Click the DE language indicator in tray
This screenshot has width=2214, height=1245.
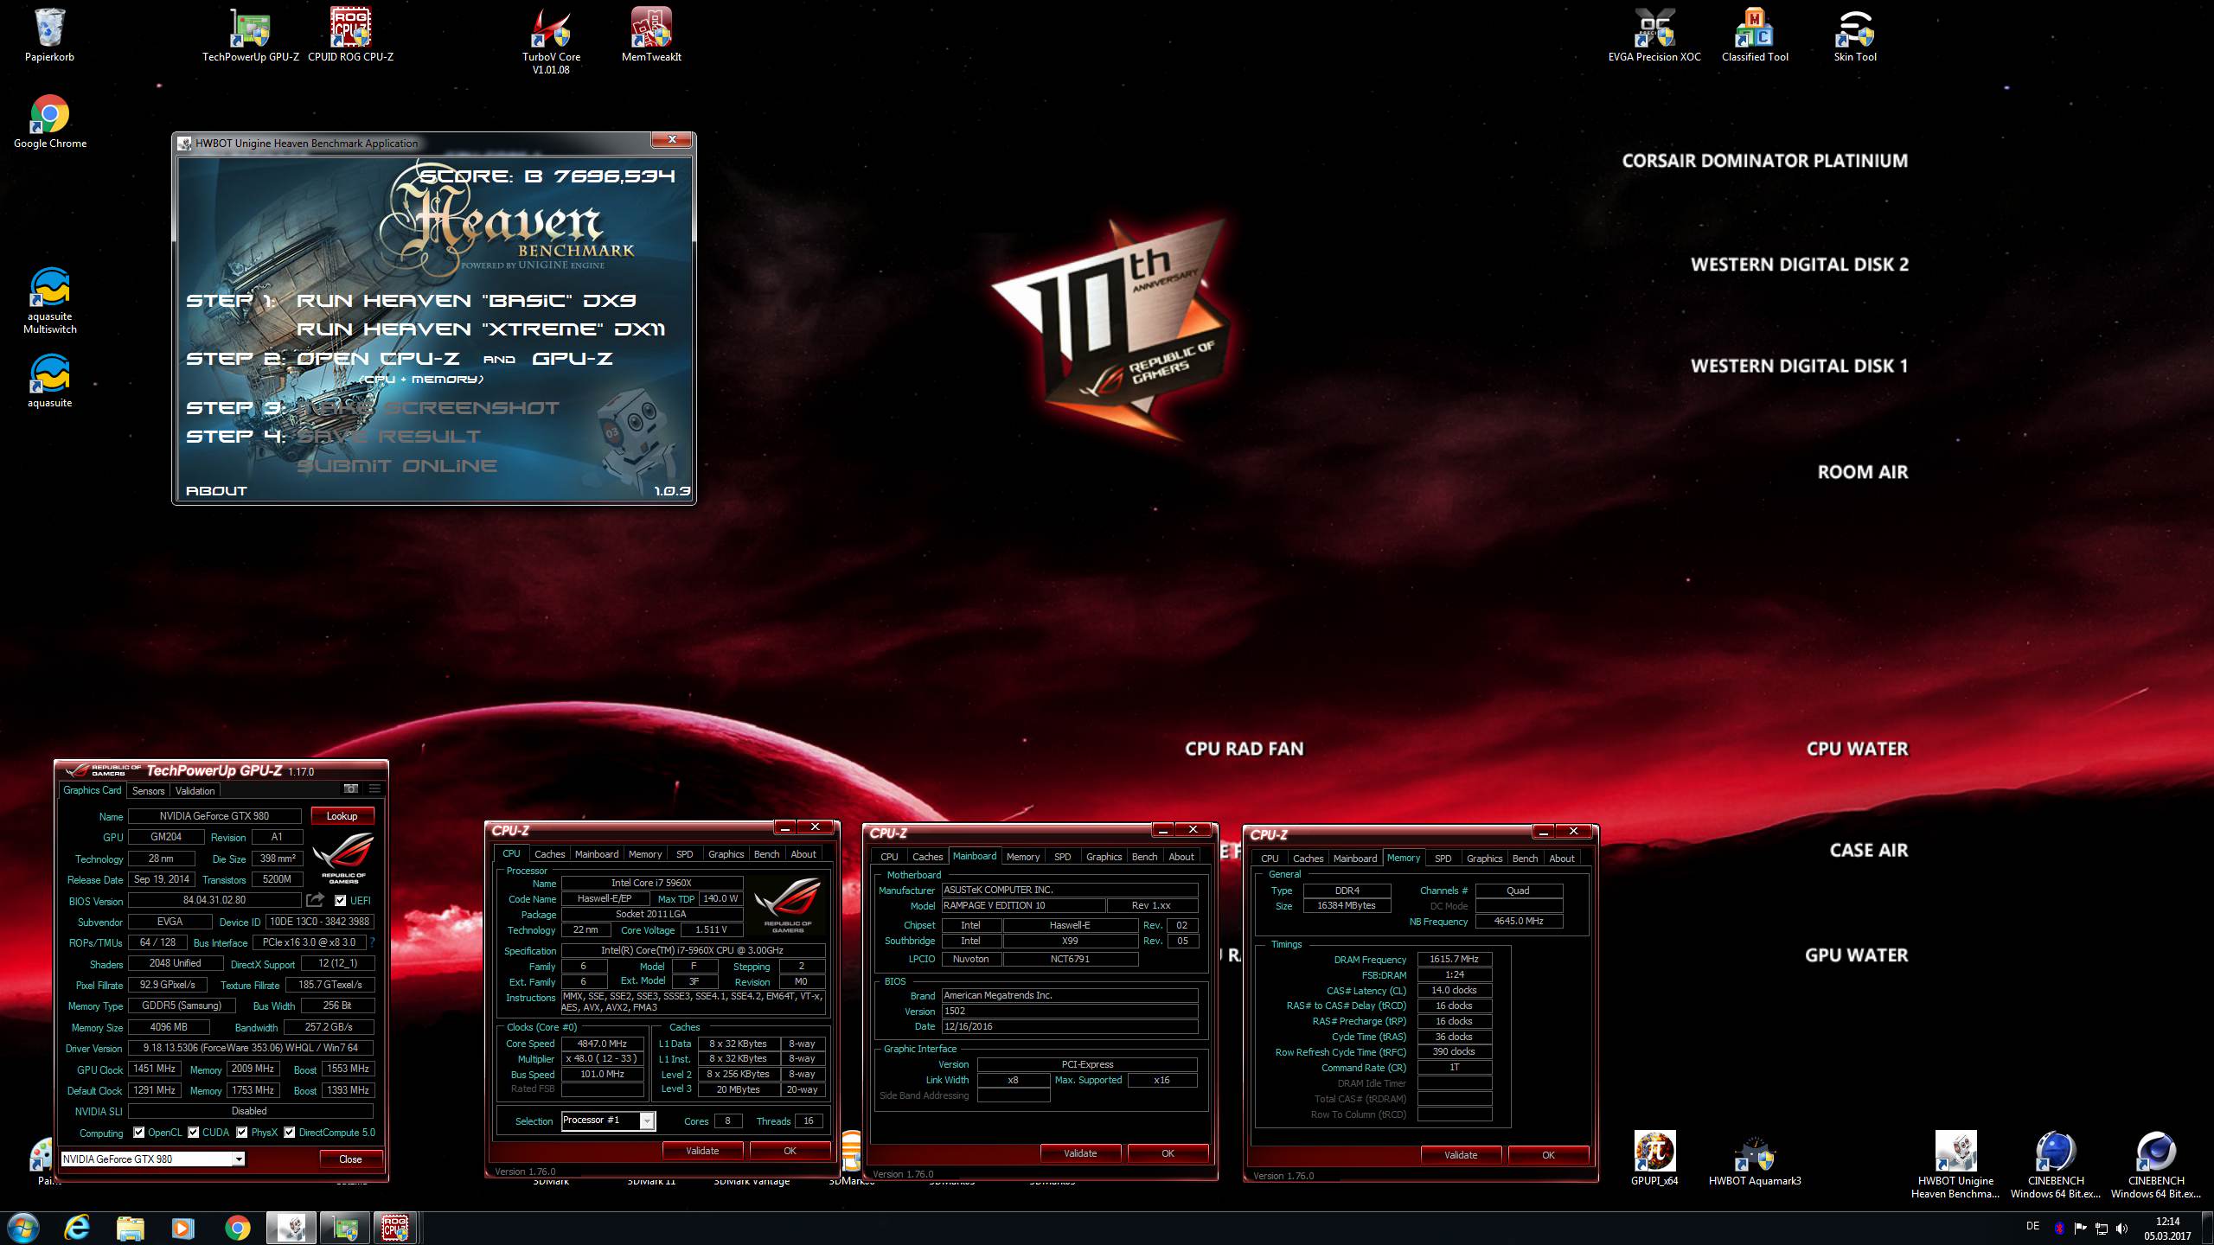(x=2032, y=1226)
